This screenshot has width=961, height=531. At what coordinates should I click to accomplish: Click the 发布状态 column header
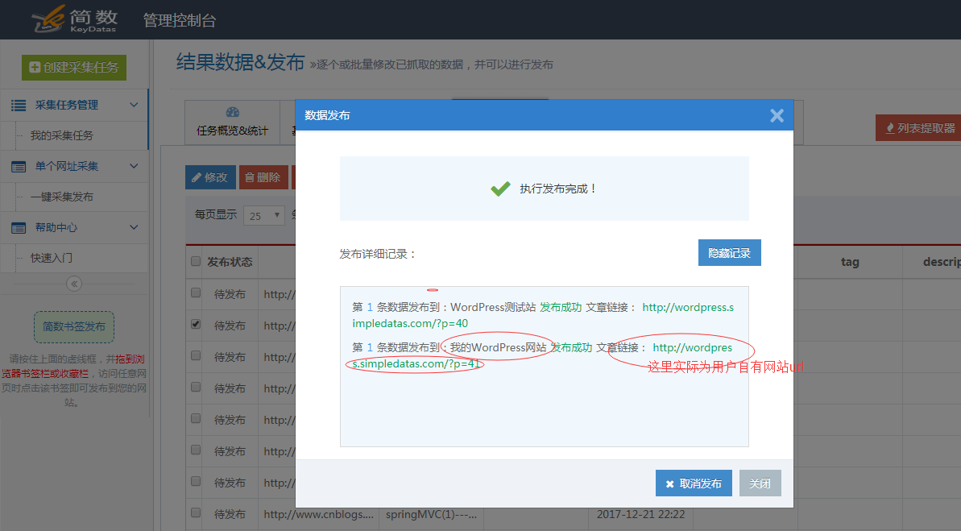click(230, 262)
